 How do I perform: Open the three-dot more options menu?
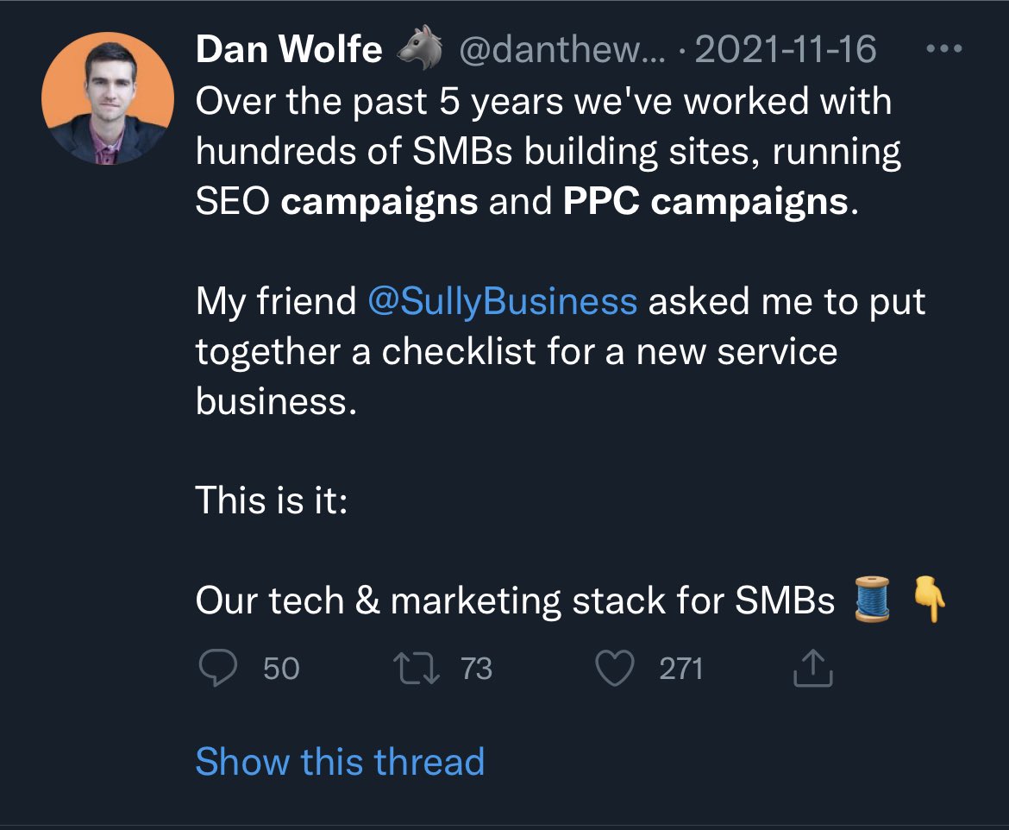(943, 48)
